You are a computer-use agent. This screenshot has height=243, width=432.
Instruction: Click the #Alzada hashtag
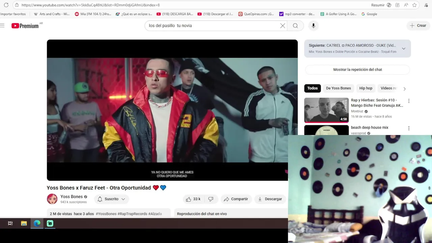point(155,214)
